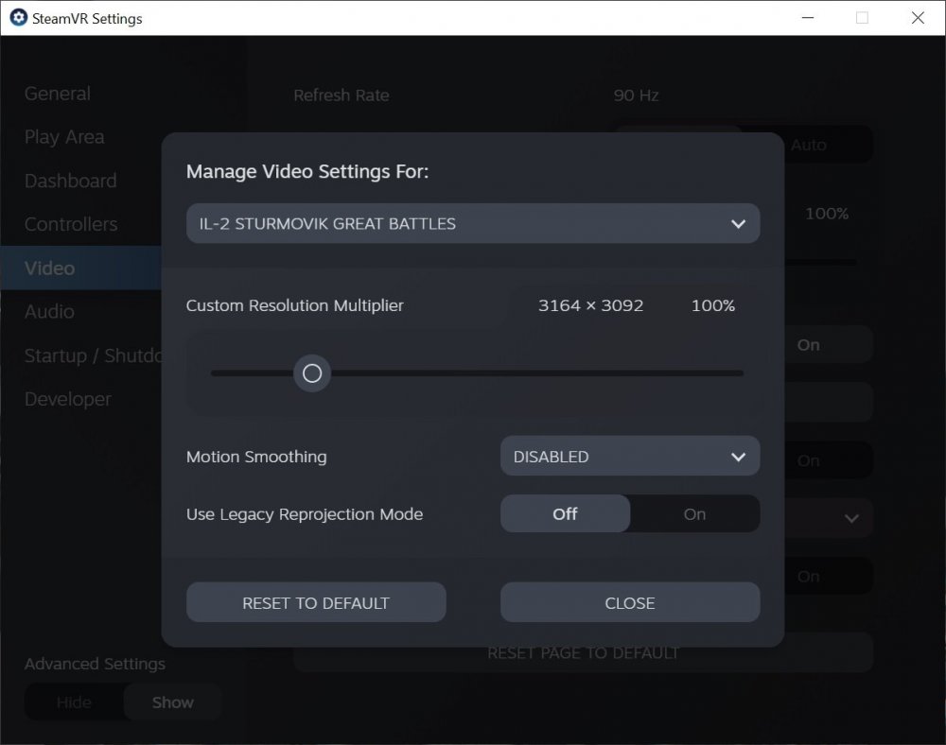Click the Custom Resolution Multiplier slider handle

tap(312, 372)
